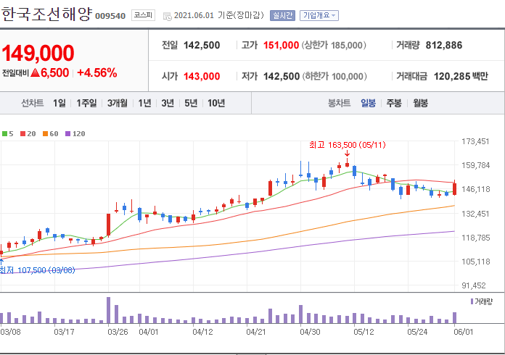Click the 04/30 date axis label

click(x=310, y=332)
